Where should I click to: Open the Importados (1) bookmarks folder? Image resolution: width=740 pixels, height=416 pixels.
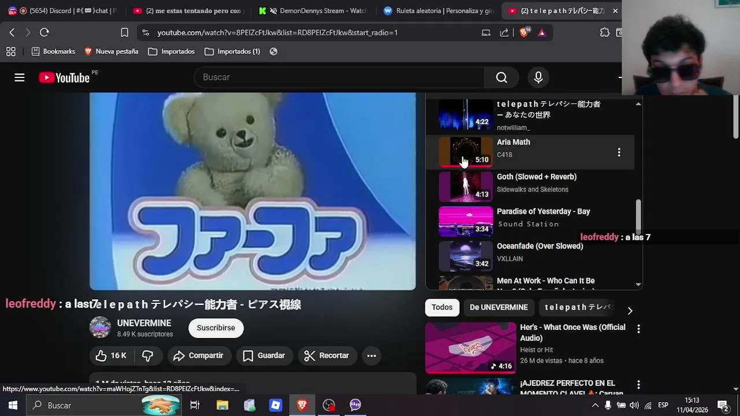[232, 51]
